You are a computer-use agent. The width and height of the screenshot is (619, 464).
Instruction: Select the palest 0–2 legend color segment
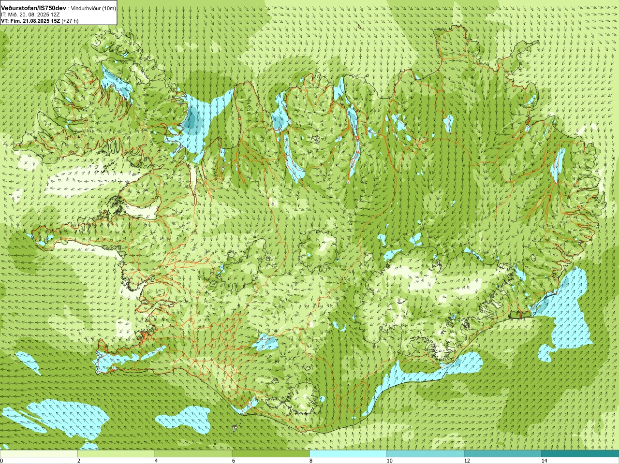click(x=39, y=454)
